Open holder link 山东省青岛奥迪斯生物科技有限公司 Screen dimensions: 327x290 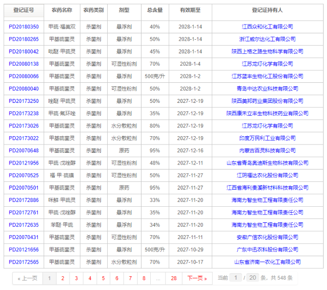pyautogui.click(x=267, y=163)
